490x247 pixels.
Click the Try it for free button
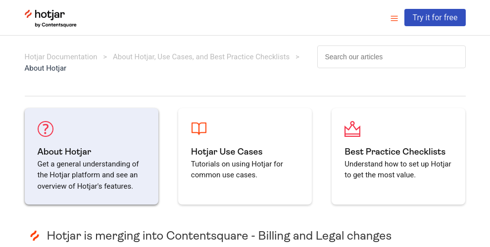click(x=435, y=17)
